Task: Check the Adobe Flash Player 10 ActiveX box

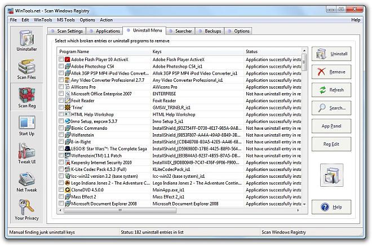Action: pos(61,59)
